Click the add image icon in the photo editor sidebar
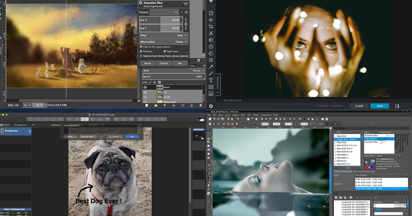The width and height of the screenshot is (412, 216). [x=211, y=94]
